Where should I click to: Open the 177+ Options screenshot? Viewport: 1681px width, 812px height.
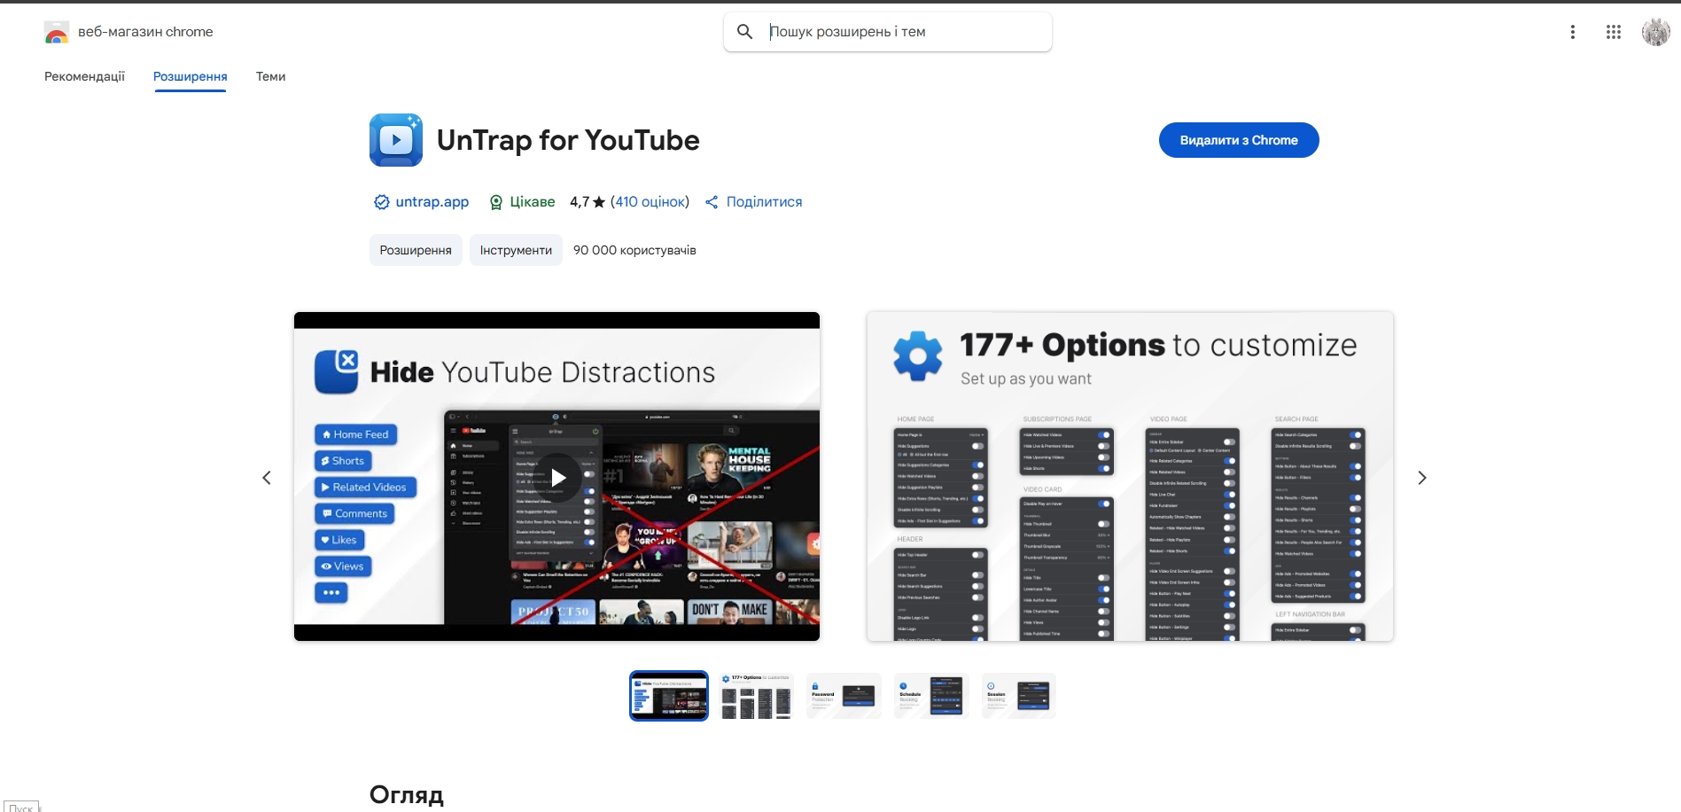pos(1130,477)
